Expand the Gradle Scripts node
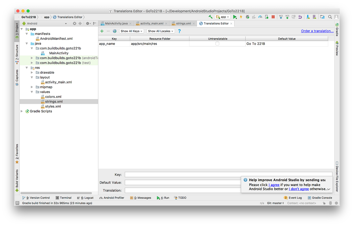Viewport: 354px width, 226px height. coord(21,111)
